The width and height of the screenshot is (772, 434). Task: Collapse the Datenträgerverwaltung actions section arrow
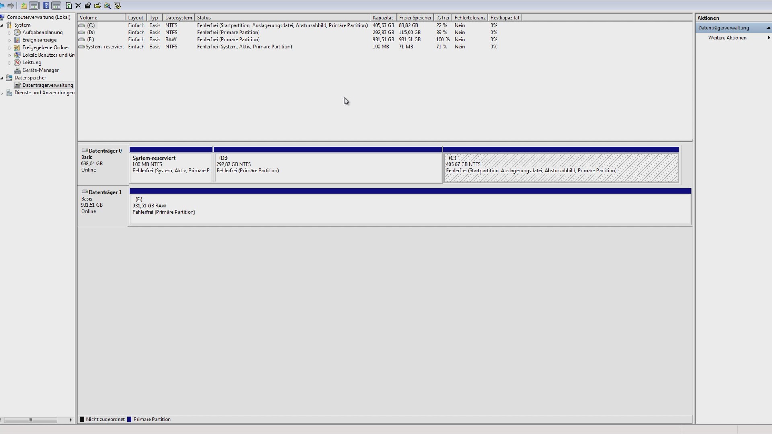click(768, 28)
